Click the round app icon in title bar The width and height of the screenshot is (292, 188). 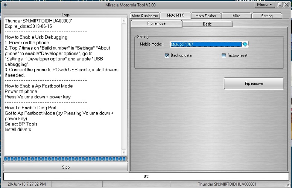5,5
